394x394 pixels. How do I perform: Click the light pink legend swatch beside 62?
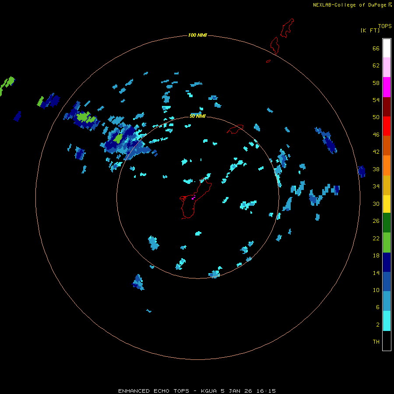click(x=387, y=67)
